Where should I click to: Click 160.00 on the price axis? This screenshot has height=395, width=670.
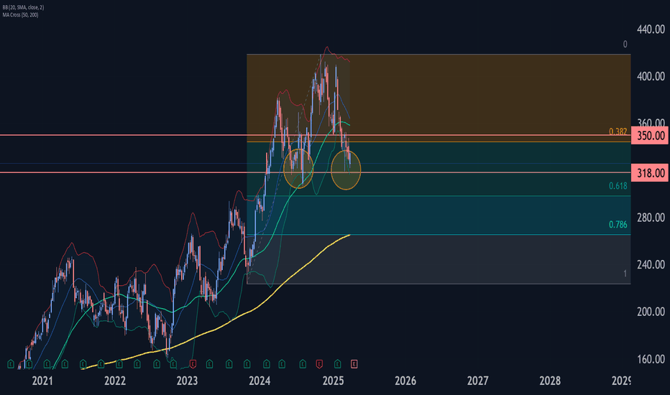click(651, 359)
